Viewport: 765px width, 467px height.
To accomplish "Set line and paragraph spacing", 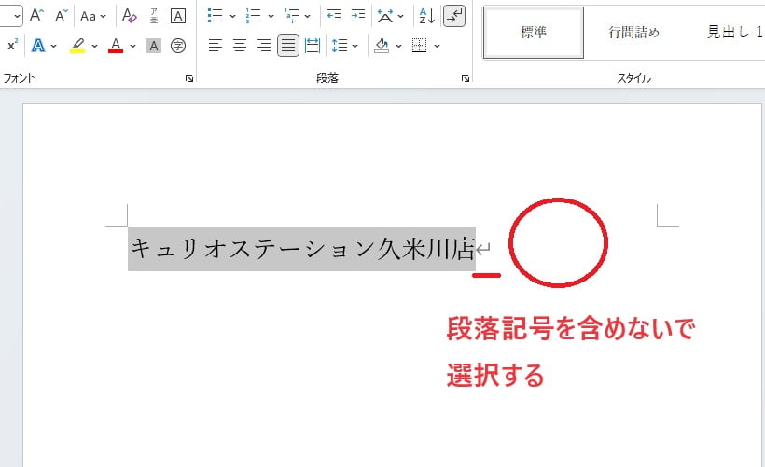I will 340,46.
